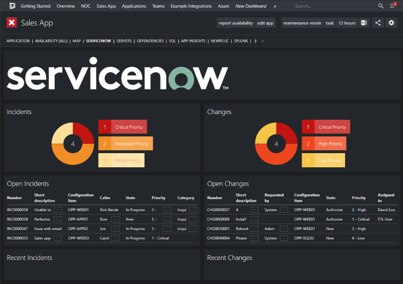Click the Priority column in Open Incidents
This screenshot has height=284, width=403.
(158, 198)
